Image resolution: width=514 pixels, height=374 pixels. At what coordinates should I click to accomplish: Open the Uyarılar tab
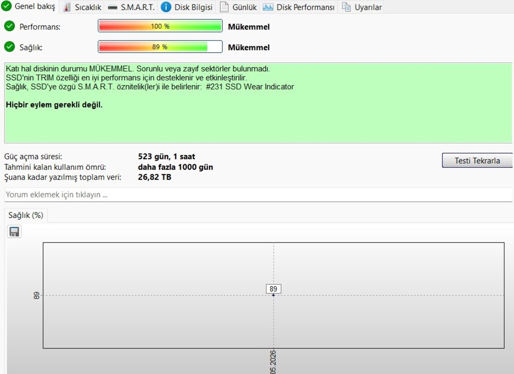coord(361,7)
